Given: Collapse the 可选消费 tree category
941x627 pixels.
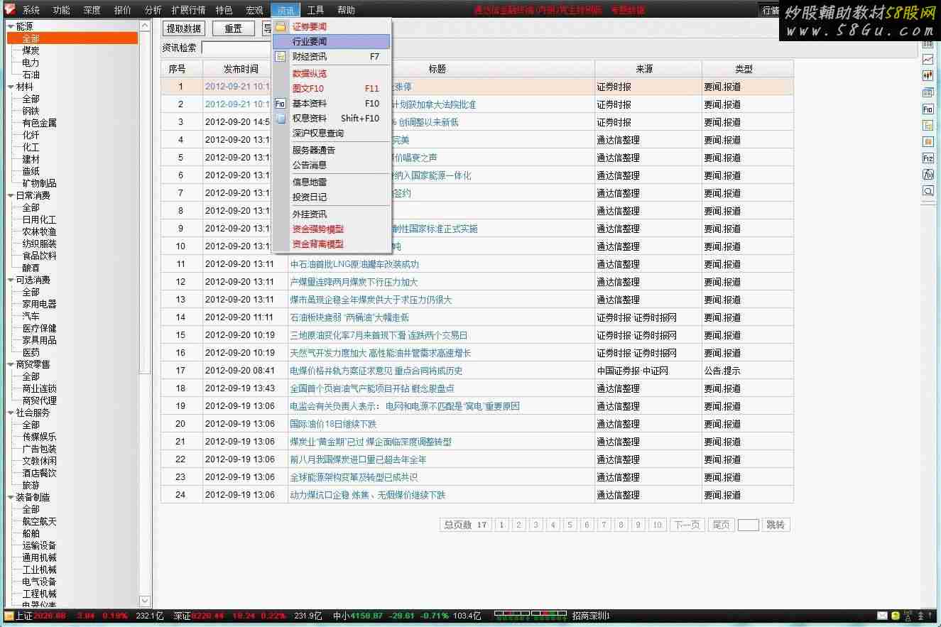Looking at the screenshot, I should pos(11,280).
